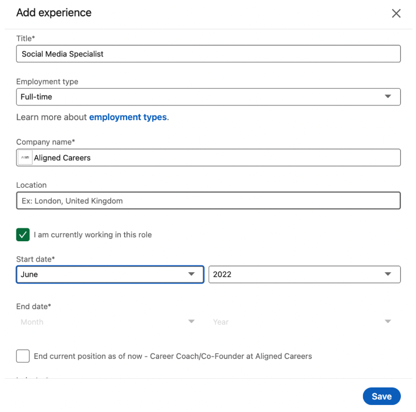Click the Employment type dropdown arrow

coord(388,97)
